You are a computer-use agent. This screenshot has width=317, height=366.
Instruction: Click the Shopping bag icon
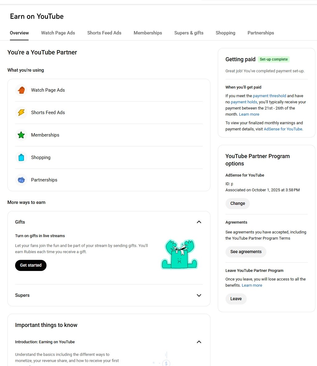coord(21,157)
